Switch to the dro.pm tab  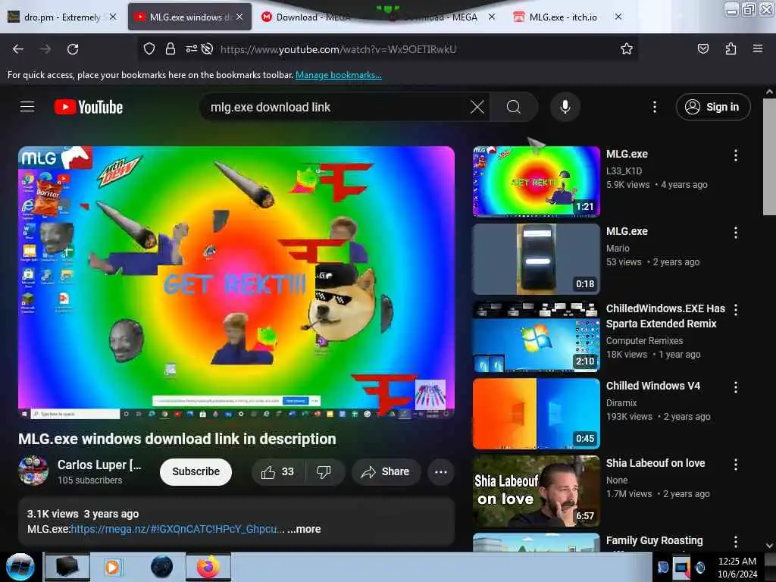pyautogui.click(x=62, y=17)
